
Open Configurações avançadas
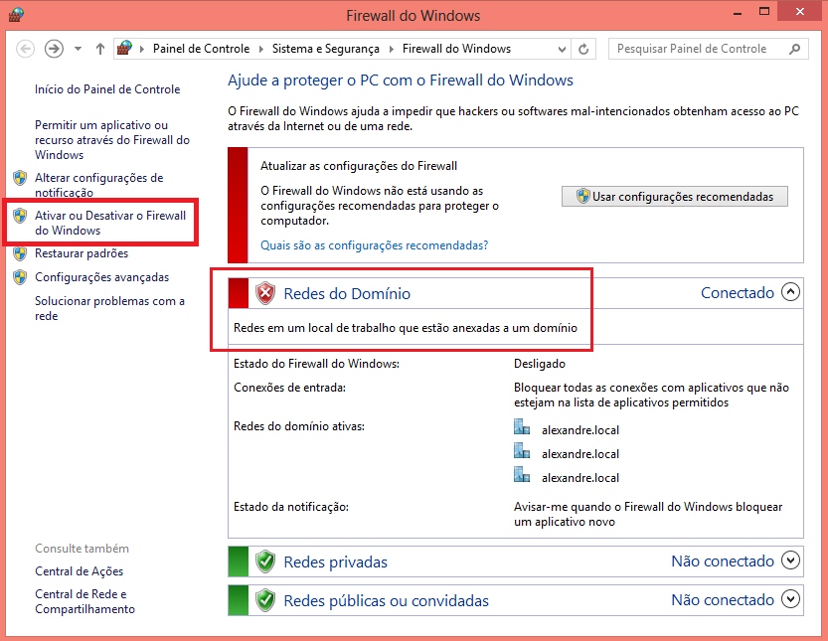coord(102,277)
